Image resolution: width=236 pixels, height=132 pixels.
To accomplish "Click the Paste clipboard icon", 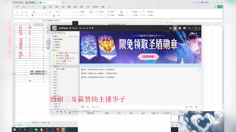I will click(22, 12).
